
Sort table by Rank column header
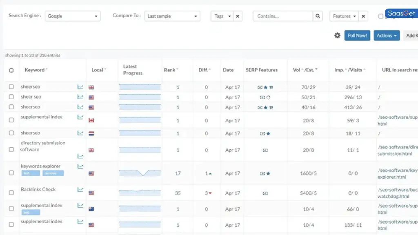[171, 70]
